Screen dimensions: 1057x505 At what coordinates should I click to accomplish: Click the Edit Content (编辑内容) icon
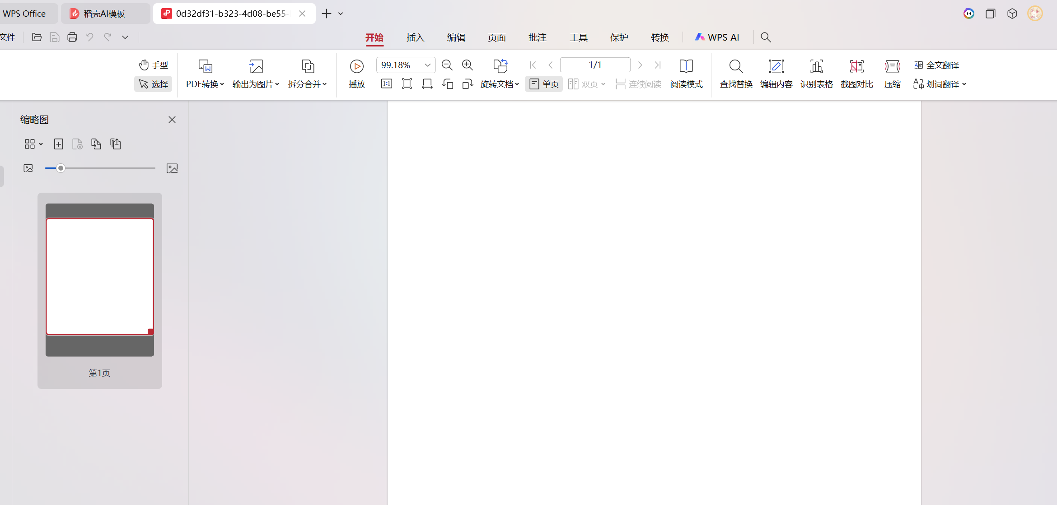coord(776,67)
